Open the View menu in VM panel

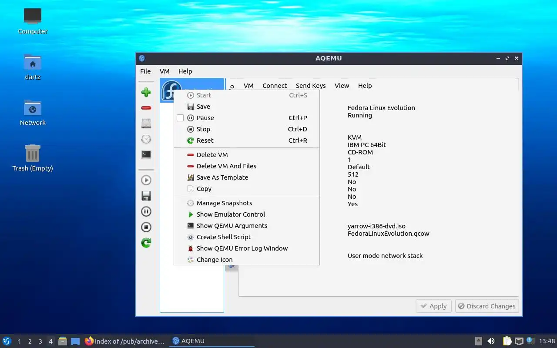(x=342, y=86)
